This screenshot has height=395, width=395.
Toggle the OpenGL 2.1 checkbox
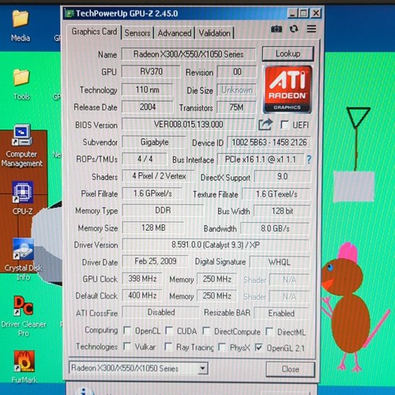pos(258,348)
